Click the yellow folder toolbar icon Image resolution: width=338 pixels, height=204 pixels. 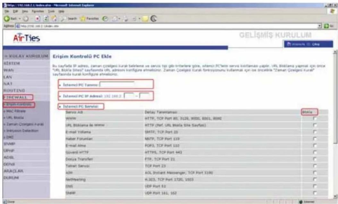[x=146, y=19]
